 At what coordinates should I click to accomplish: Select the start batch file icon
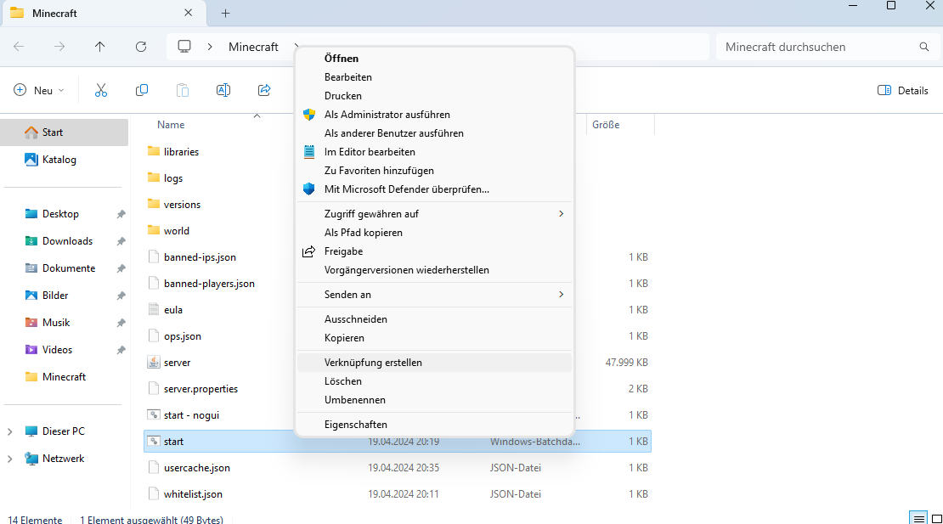[x=154, y=441]
